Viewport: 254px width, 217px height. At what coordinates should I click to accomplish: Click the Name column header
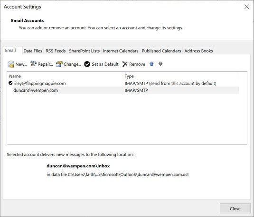(65, 76)
